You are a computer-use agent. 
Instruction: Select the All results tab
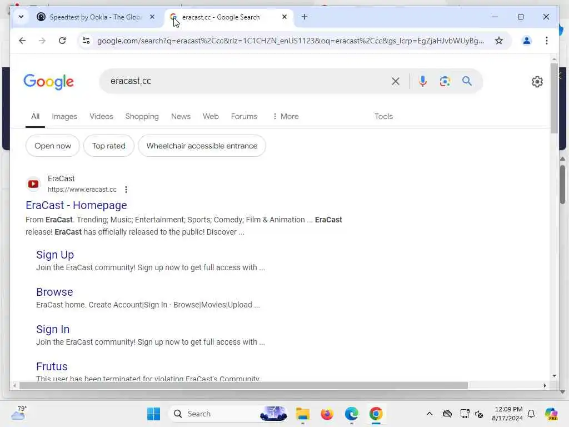(x=35, y=117)
